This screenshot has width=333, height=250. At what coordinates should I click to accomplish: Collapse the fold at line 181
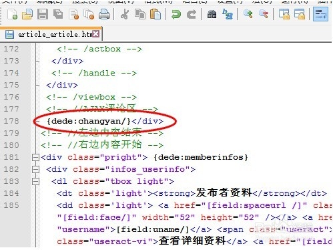pyautogui.click(x=35, y=157)
